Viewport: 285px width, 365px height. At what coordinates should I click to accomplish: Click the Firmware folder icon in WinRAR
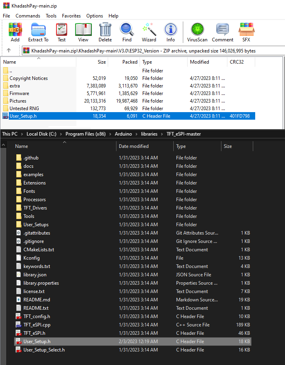[6, 93]
